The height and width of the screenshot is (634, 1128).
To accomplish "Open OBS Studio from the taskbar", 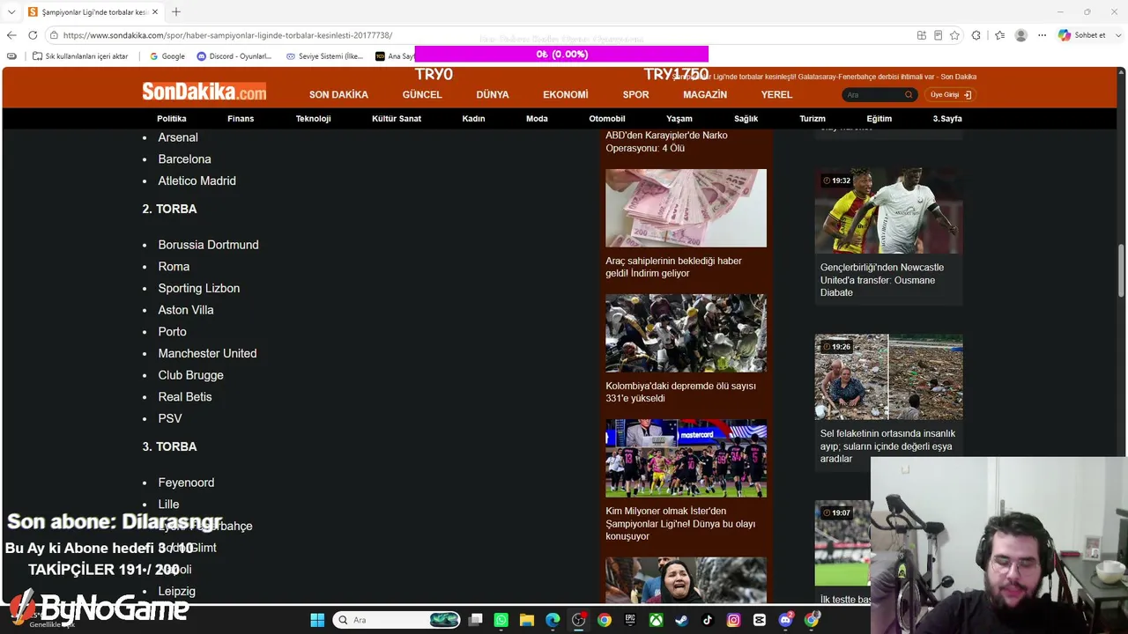I will coord(579,620).
